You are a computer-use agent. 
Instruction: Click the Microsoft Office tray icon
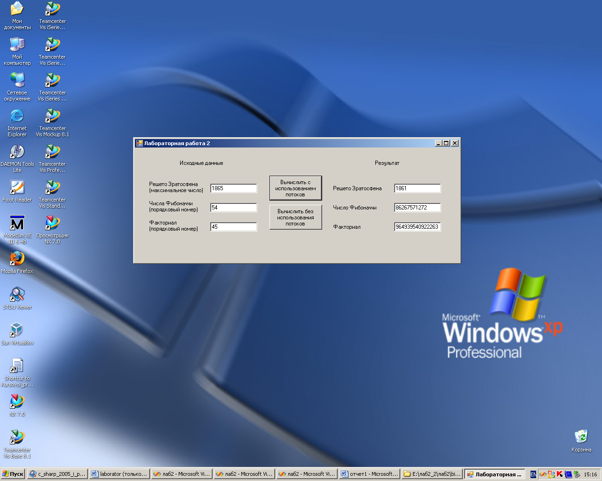pos(551,474)
